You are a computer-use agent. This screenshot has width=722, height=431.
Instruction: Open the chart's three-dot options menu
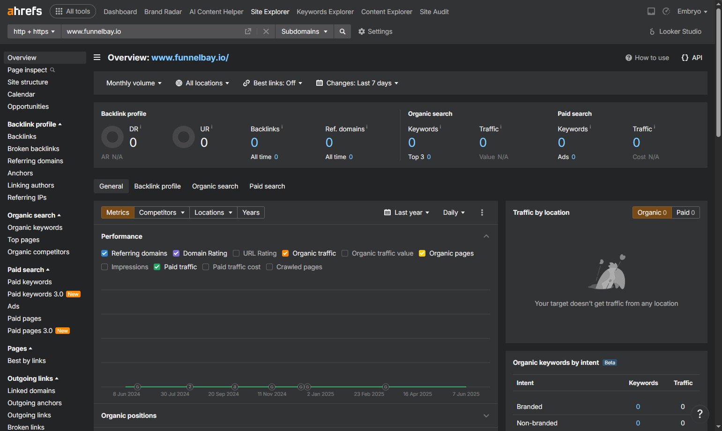click(482, 212)
